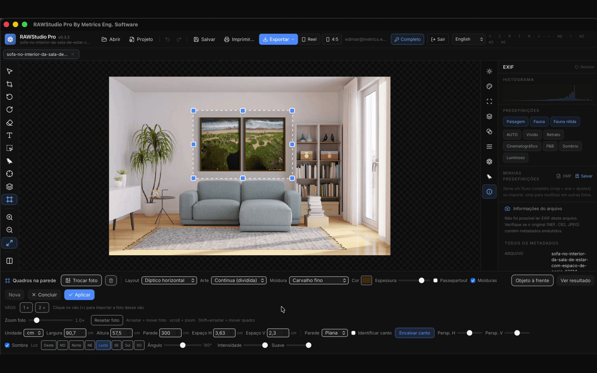The width and height of the screenshot is (597, 373).
Task: Click the Ver resultado button
Action: [575, 280]
